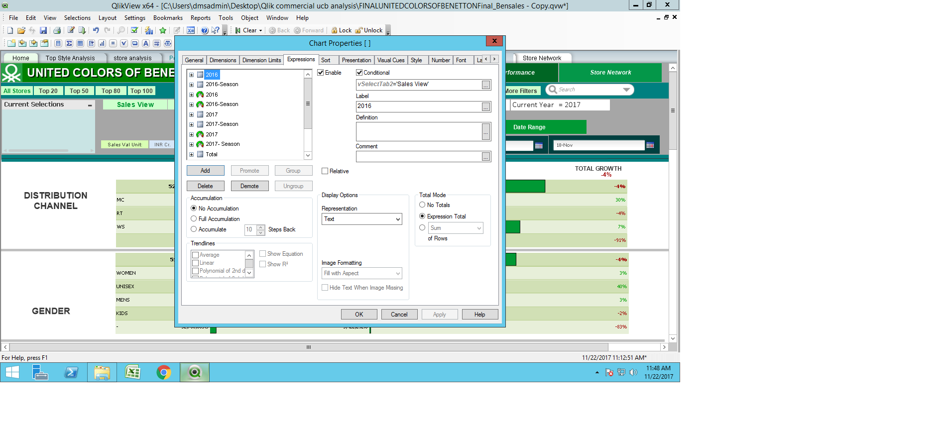Uncheck the Enable checkbox
The width and height of the screenshot is (943, 425).
321,73
